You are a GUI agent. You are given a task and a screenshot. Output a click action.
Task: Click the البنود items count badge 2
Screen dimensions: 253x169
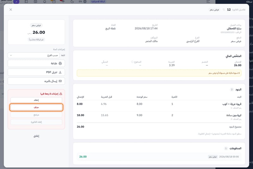pos(232,89)
